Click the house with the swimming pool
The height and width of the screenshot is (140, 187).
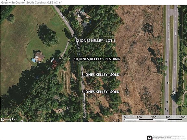point(40,56)
